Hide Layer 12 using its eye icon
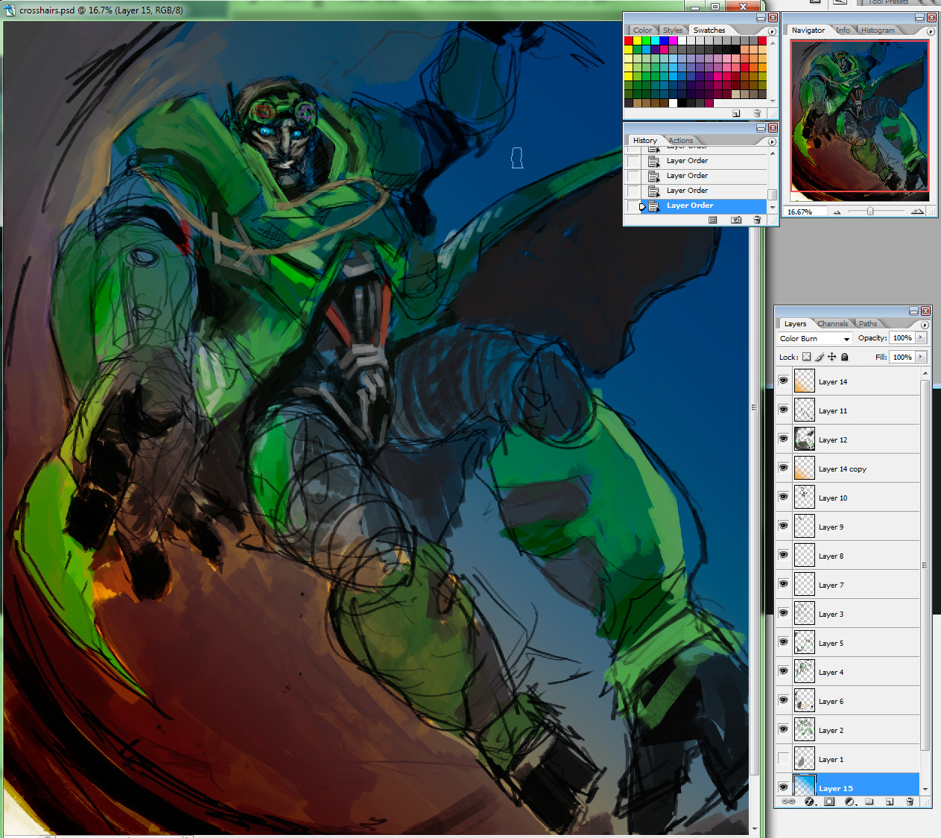Image resolution: width=941 pixels, height=838 pixels. click(x=783, y=439)
